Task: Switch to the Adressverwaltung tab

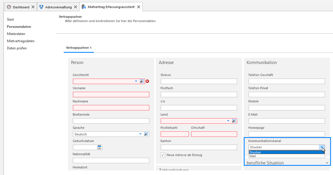Action: click(58, 7)
